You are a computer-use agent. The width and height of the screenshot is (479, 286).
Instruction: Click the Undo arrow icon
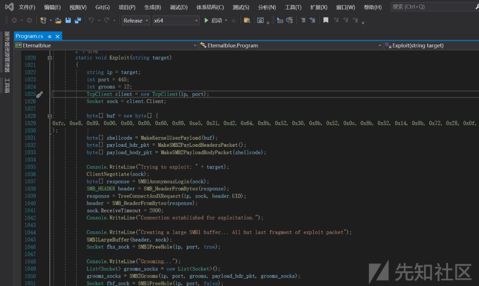(91, 20)
